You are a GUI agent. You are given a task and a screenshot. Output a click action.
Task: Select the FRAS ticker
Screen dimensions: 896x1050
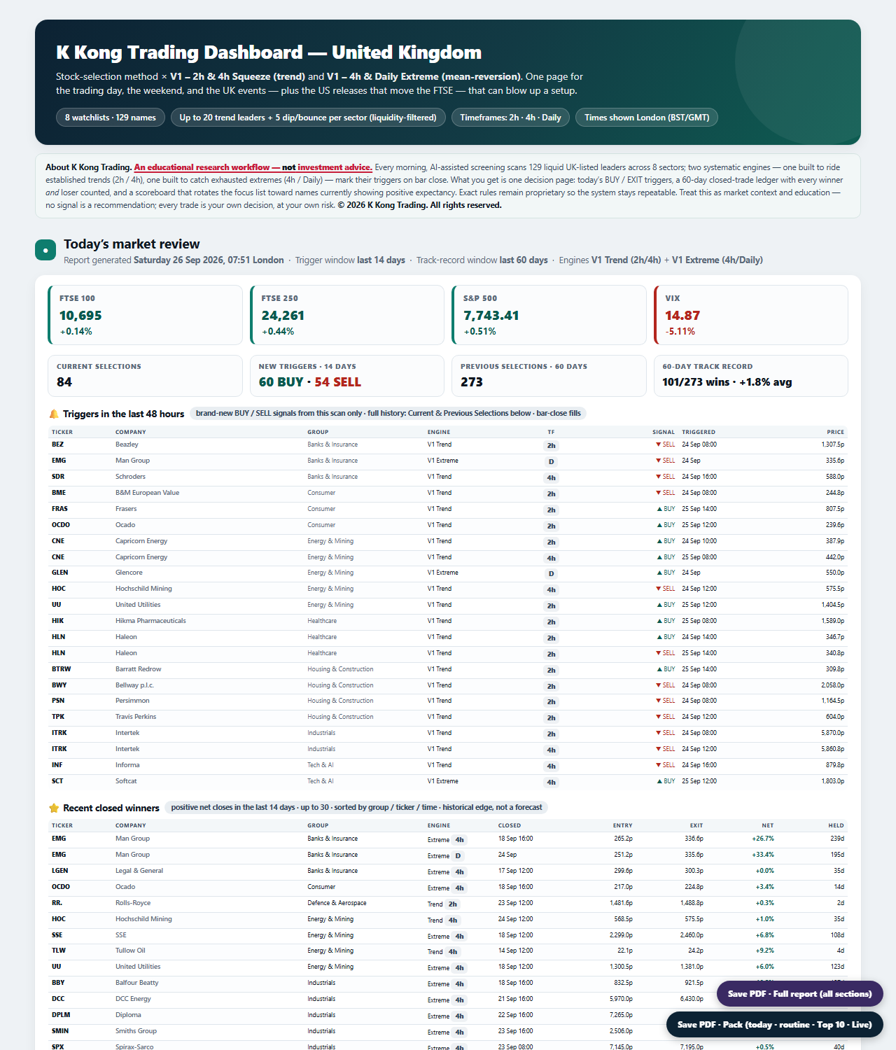pos(59,509)
